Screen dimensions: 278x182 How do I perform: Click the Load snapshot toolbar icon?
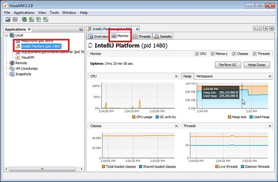point(8,19)
